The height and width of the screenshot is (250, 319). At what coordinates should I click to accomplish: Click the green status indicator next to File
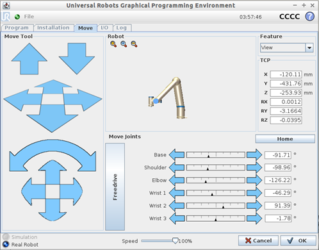[x=17, y=17]
